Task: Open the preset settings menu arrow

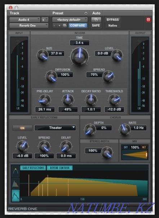Action: coord(86,13)
